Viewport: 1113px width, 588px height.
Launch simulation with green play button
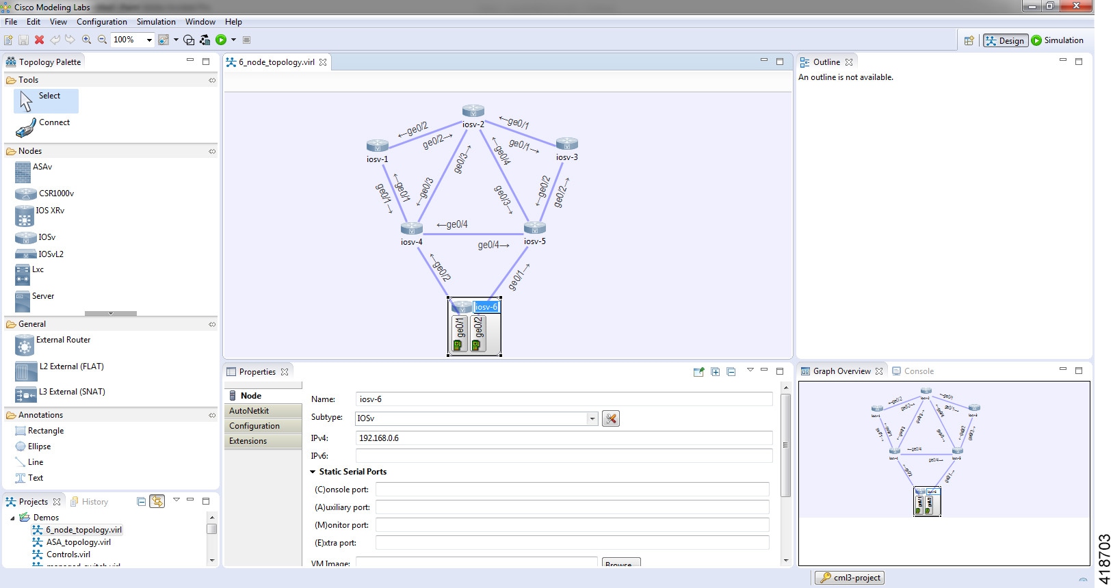click(221, 40)
